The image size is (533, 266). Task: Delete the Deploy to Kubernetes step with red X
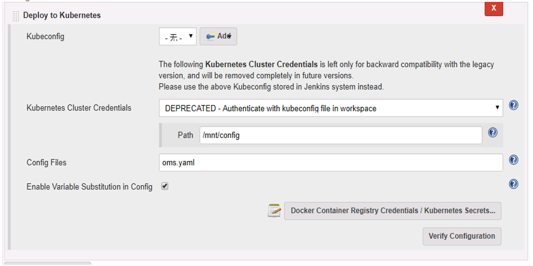click(x=494, y=8)
